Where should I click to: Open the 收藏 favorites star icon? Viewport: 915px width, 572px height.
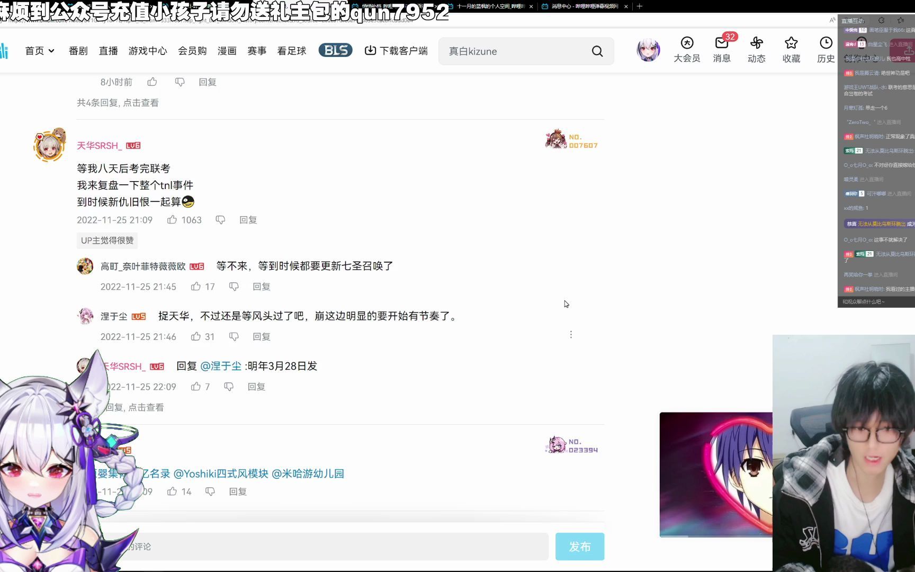(x=791, y=50)
